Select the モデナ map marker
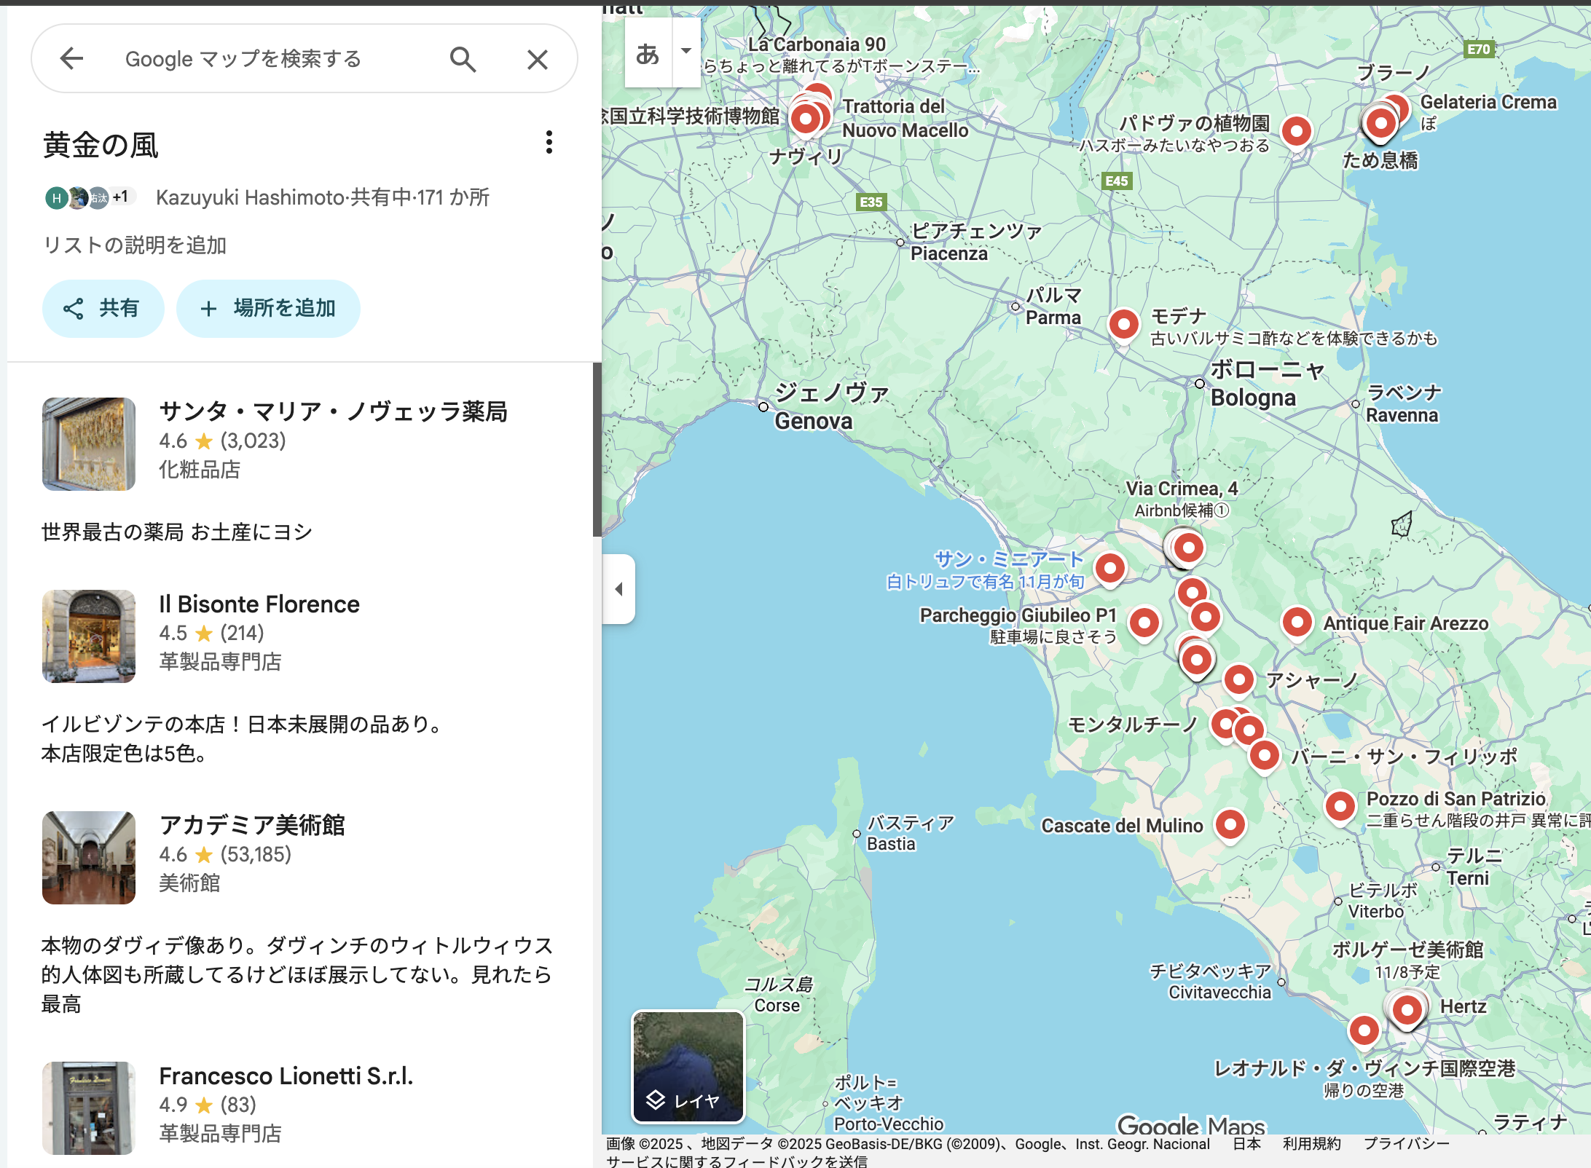The height and width of the screenshot is (1168, 1591). coord(1123,325)
